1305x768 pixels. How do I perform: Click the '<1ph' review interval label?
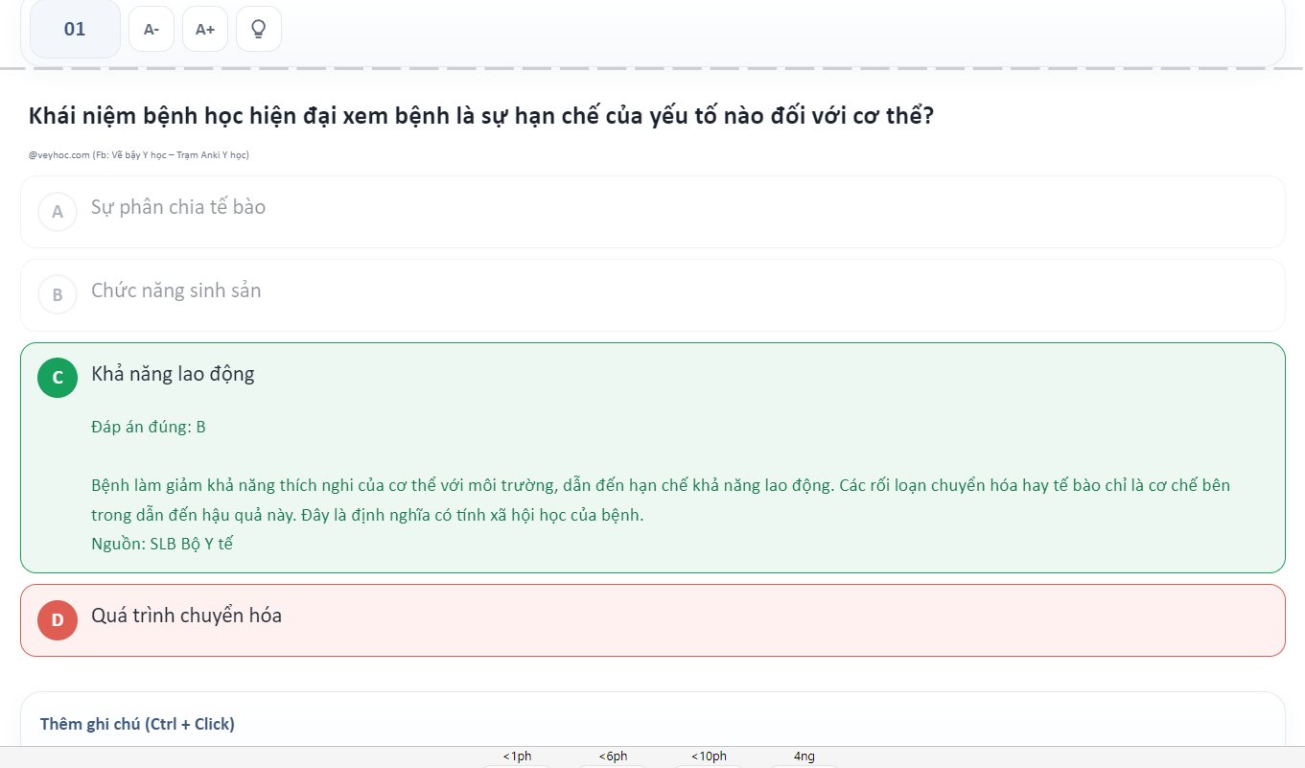517,756
